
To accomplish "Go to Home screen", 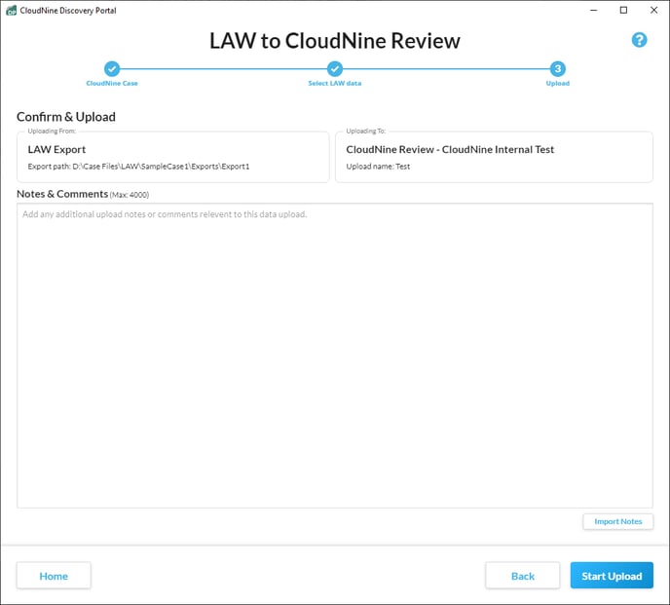I will pyautogui.click(x=54, y=576).
